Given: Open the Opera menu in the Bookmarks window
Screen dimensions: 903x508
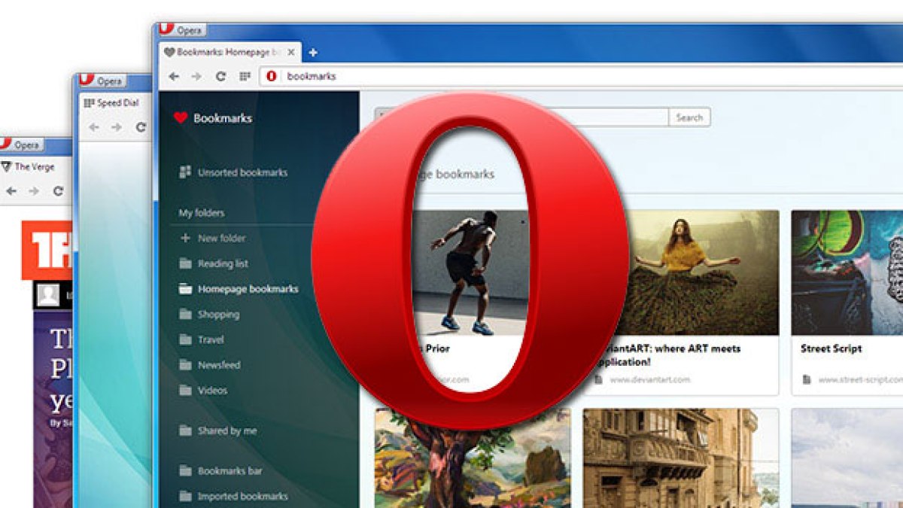Looking at the screenshot, I should click(181, 29).
